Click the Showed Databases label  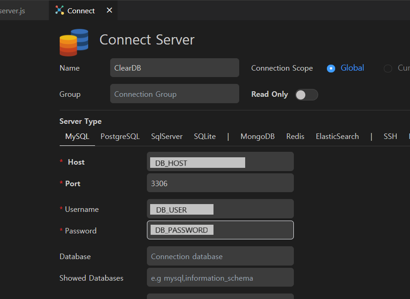91,278
